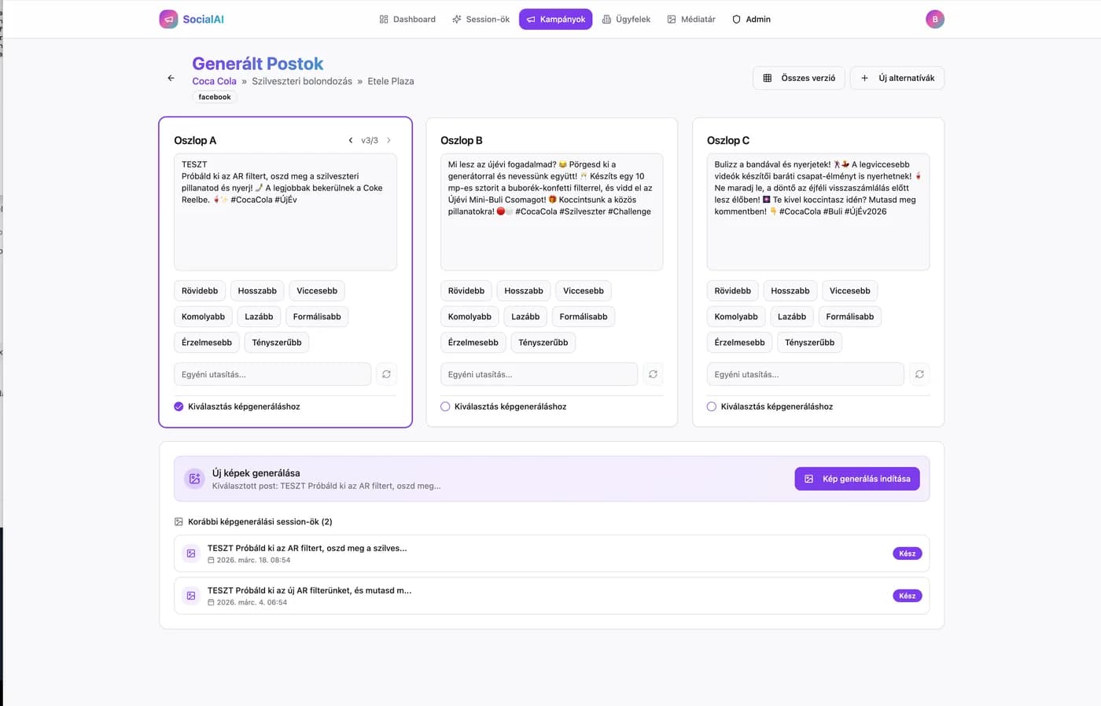This screenshot has height=706, width=1101.
Task: Click the Új alternatívák button
Action: [897, 78]
